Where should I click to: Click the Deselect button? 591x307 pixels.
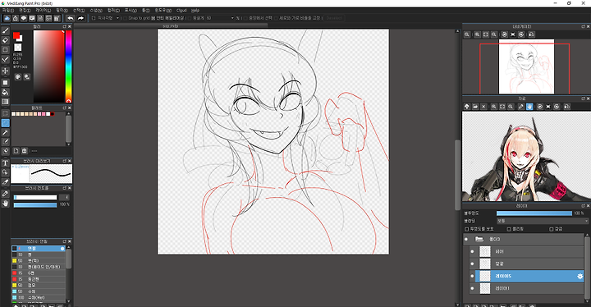pos(334,18)
